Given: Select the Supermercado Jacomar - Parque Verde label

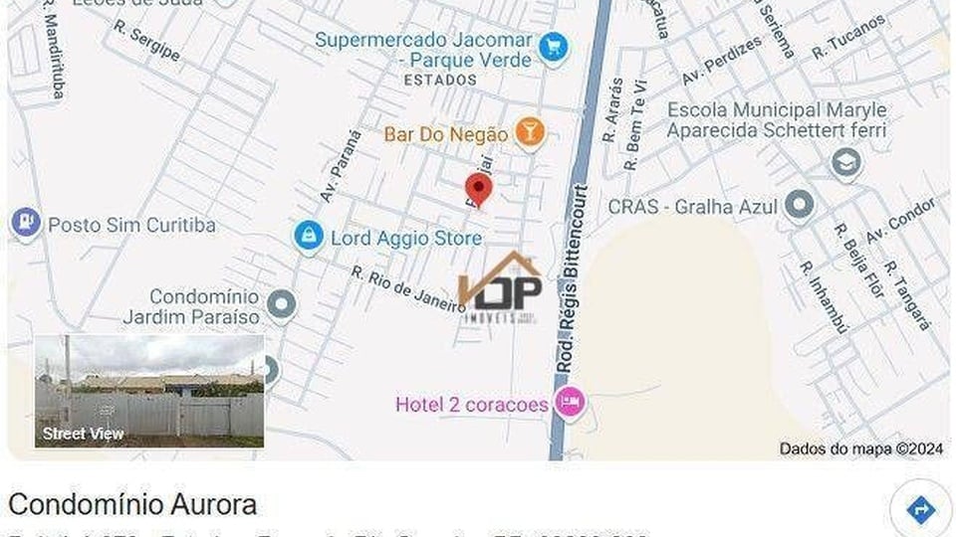Looking at the screenshot, I should [423, 50].
